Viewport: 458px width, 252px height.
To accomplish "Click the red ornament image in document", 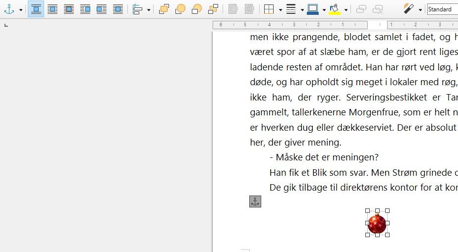I will coord(377,223).
